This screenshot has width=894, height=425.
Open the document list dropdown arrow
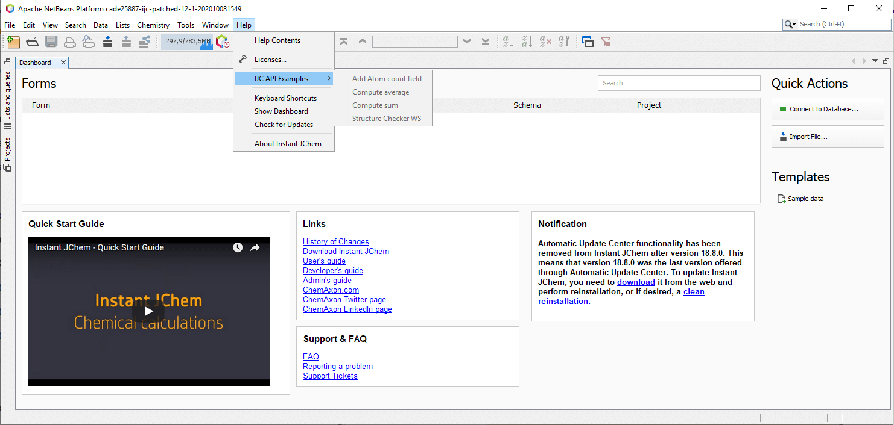click(875, 61)
